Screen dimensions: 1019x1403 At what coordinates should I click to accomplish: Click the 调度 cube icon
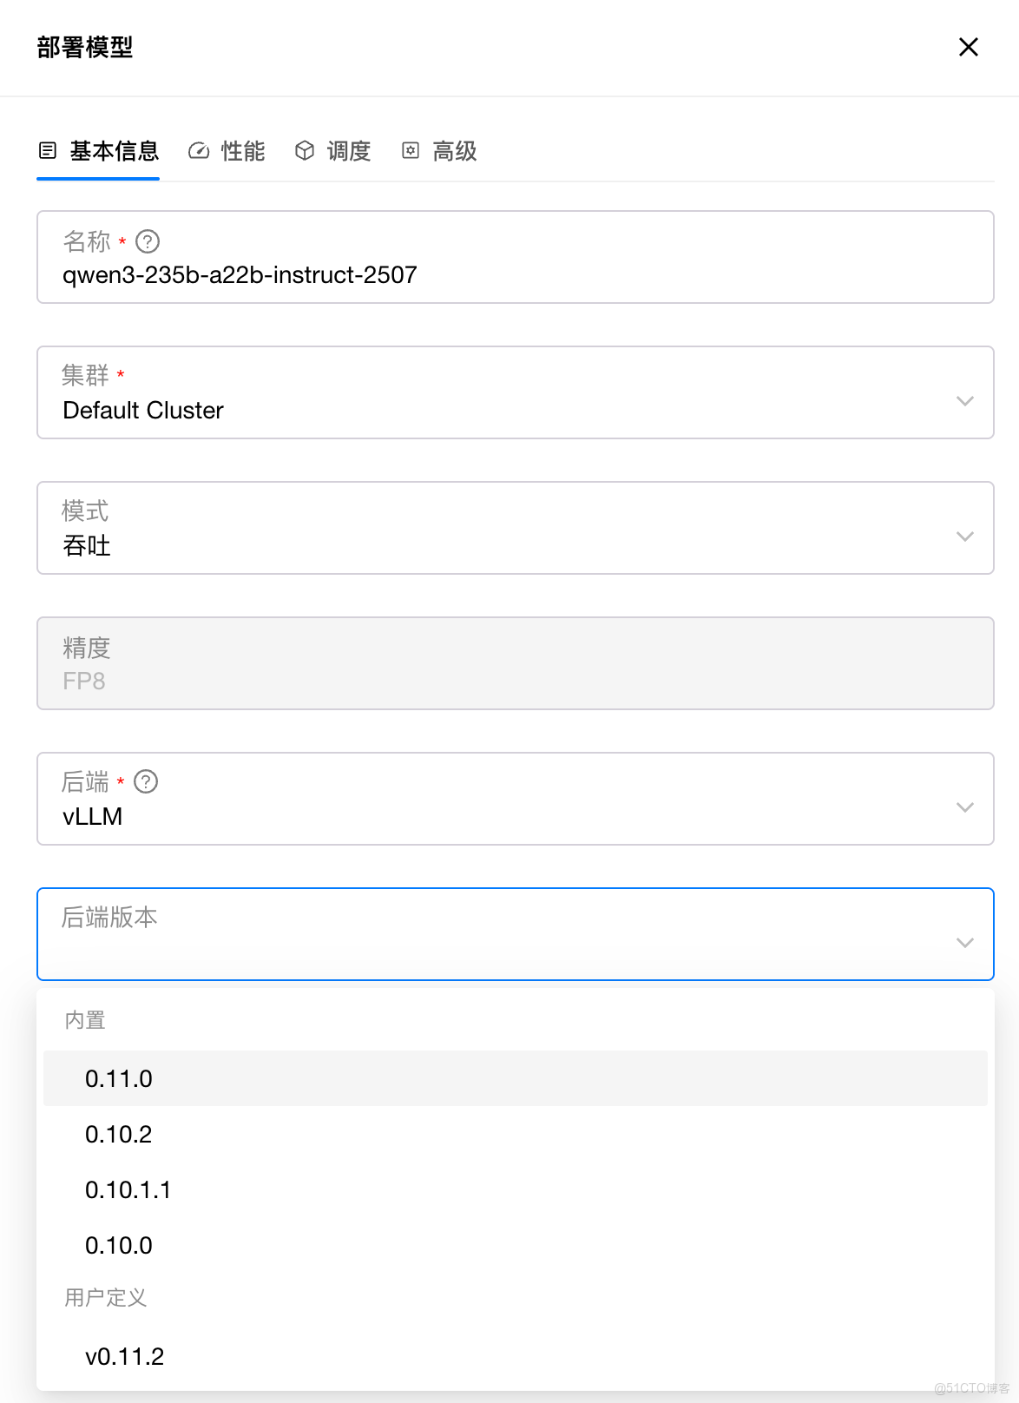tap(305, 151)
